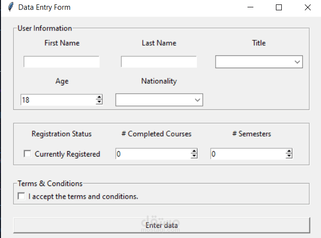This screenshot has width=321, height=238.
Task: Decrease Age using the down arrow
Action: (x=99, y=102)
